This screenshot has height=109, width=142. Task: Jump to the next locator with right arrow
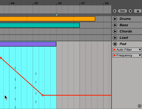tap(130, 11)
